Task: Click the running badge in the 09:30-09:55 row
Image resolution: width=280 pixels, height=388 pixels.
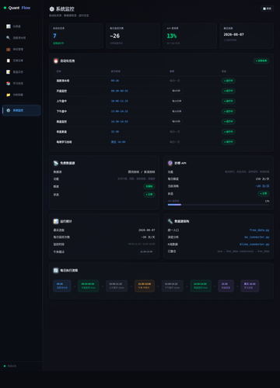Action: point(229,91)
